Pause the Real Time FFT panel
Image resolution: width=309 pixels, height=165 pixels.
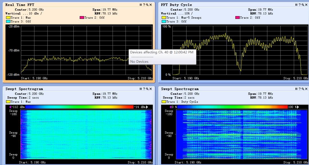pos(140,5)
